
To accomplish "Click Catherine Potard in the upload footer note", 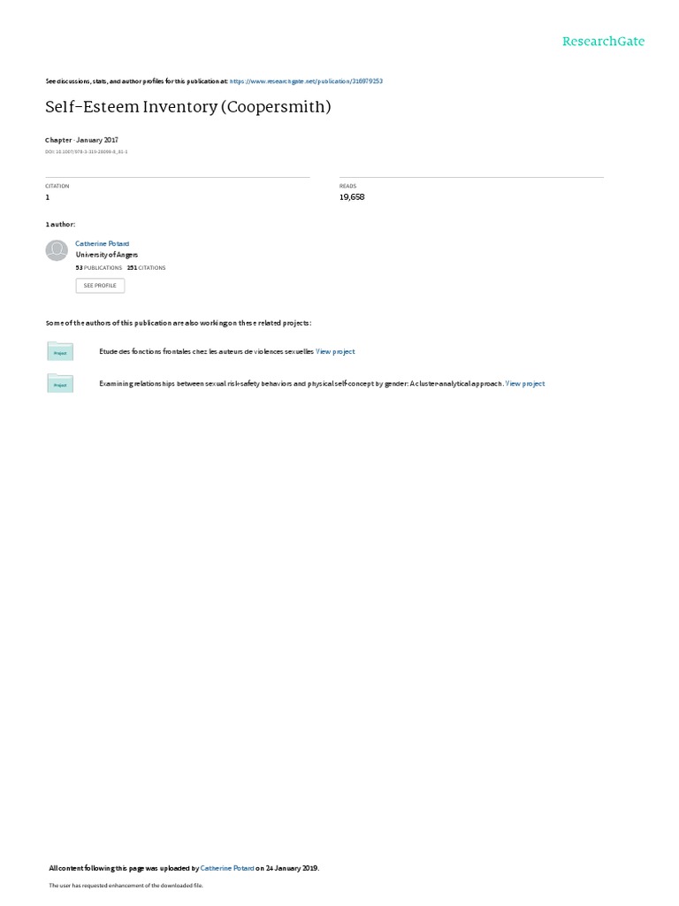I will [x=227, y=868].
